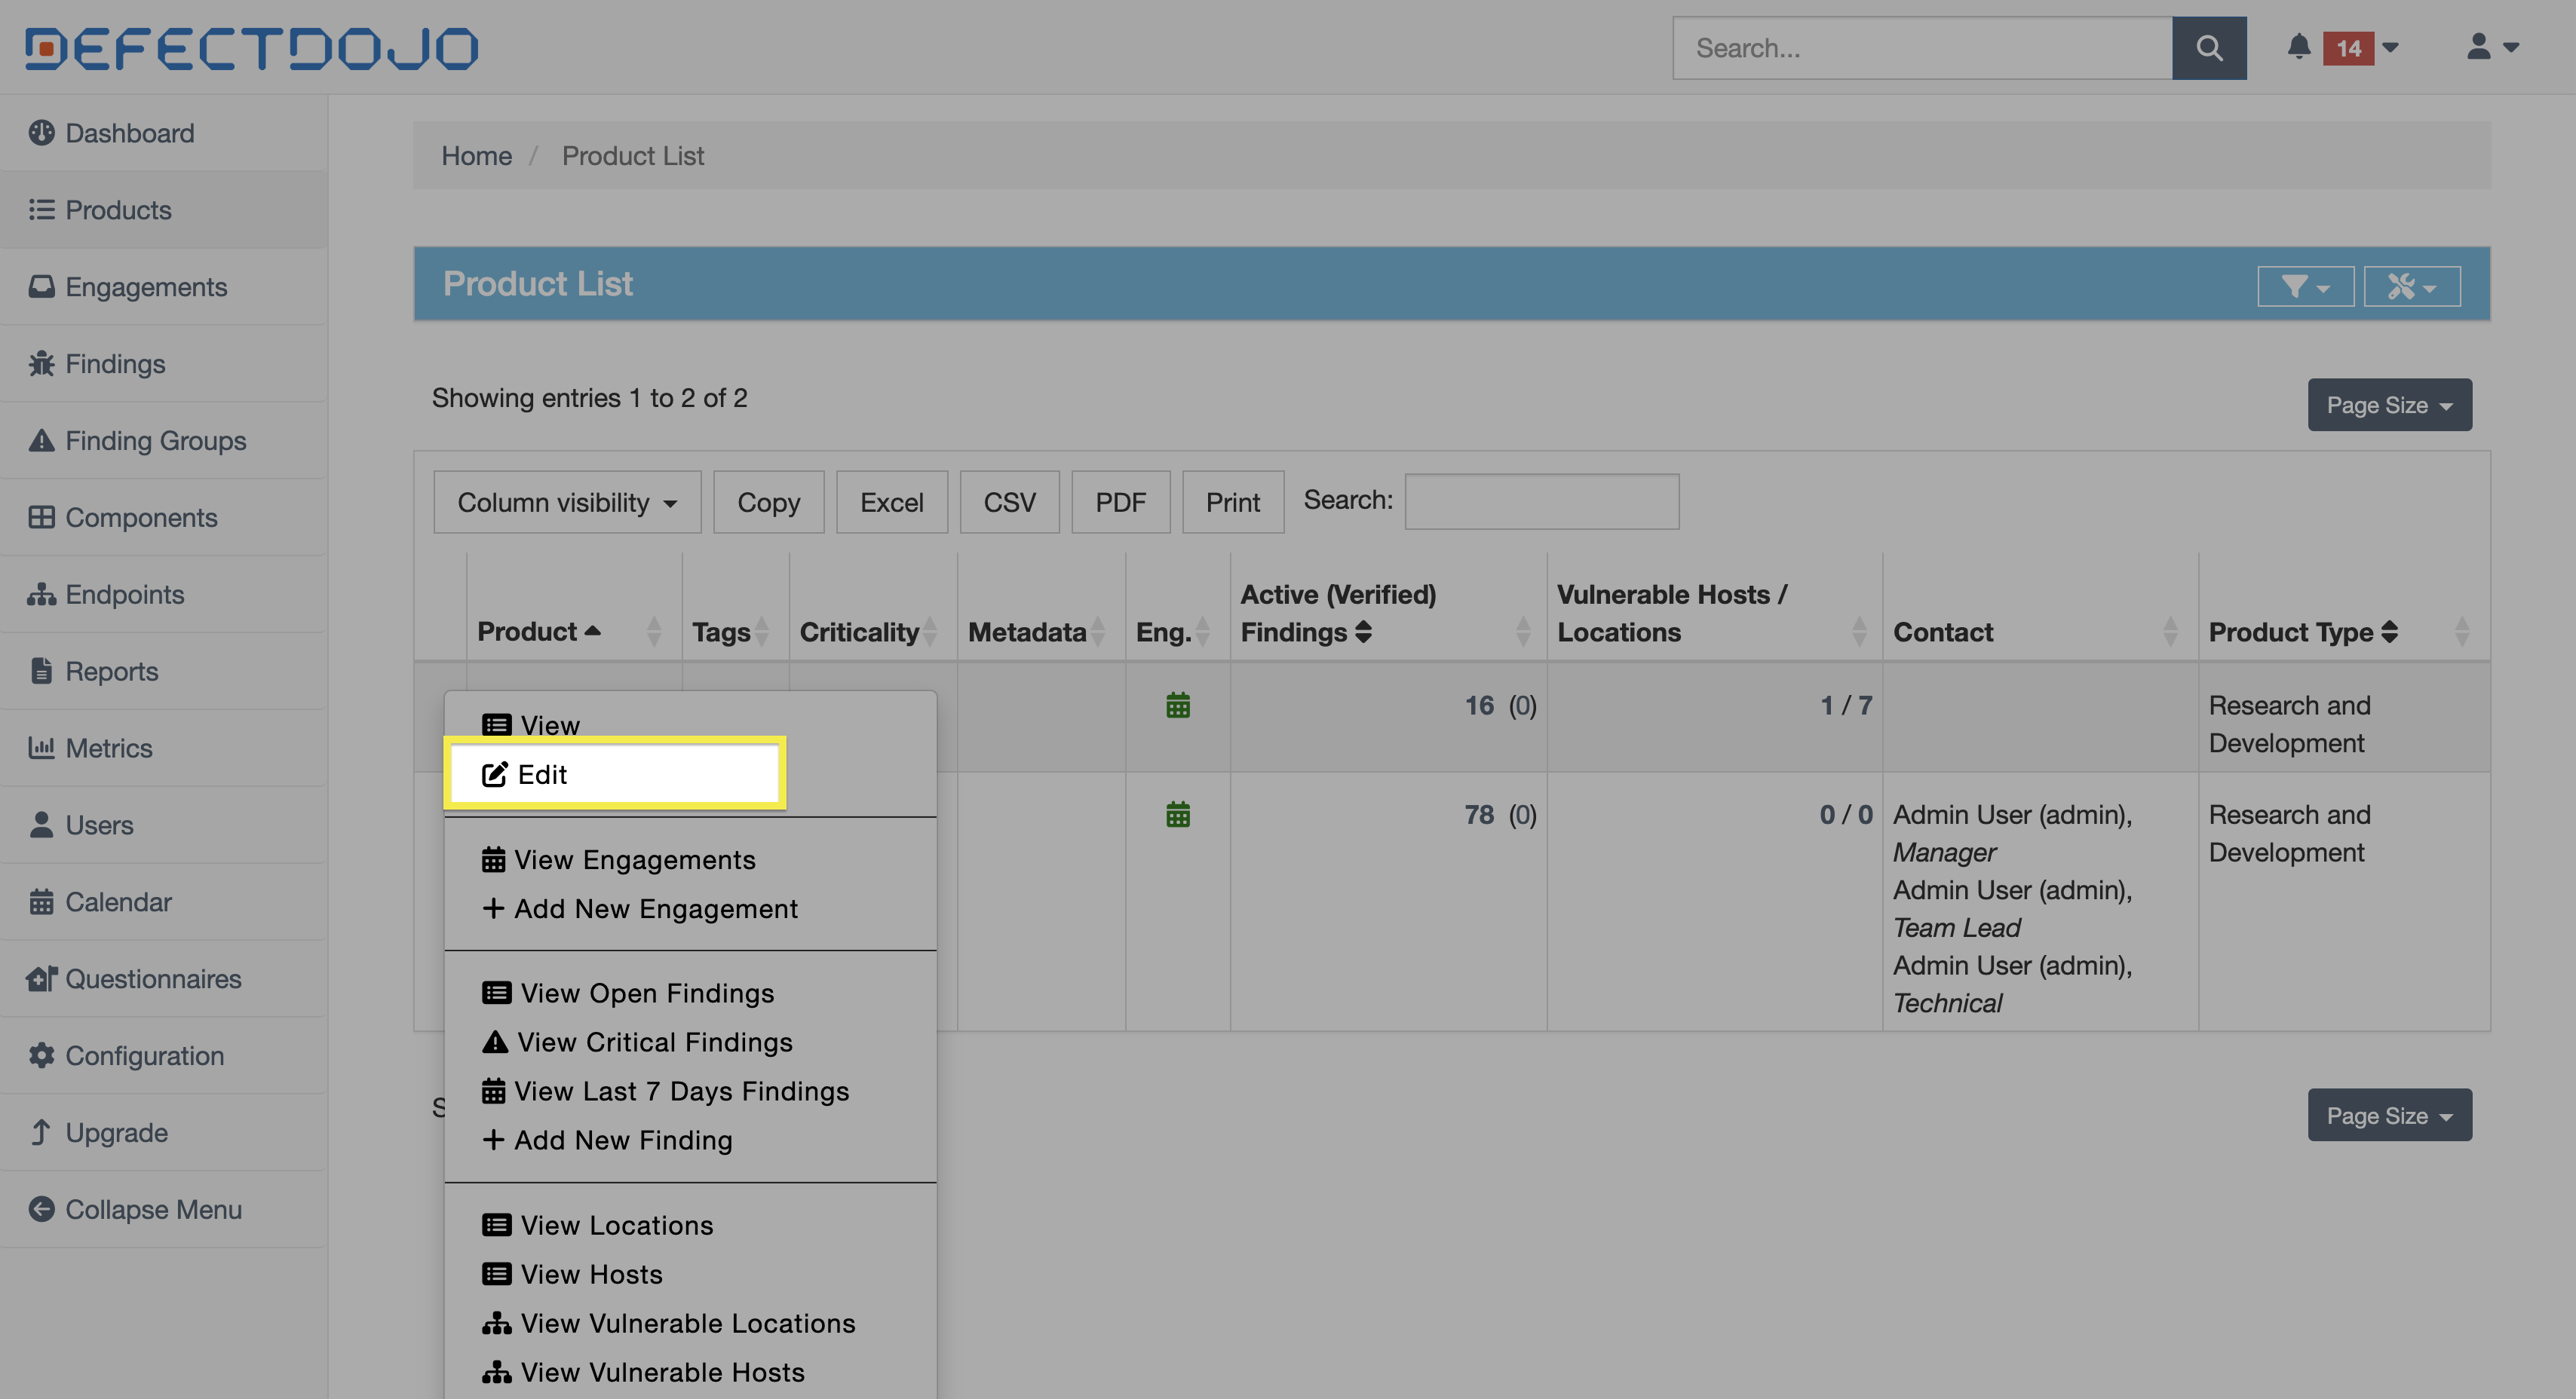
Task: Export the table to Excel
Action: [892, 502]
